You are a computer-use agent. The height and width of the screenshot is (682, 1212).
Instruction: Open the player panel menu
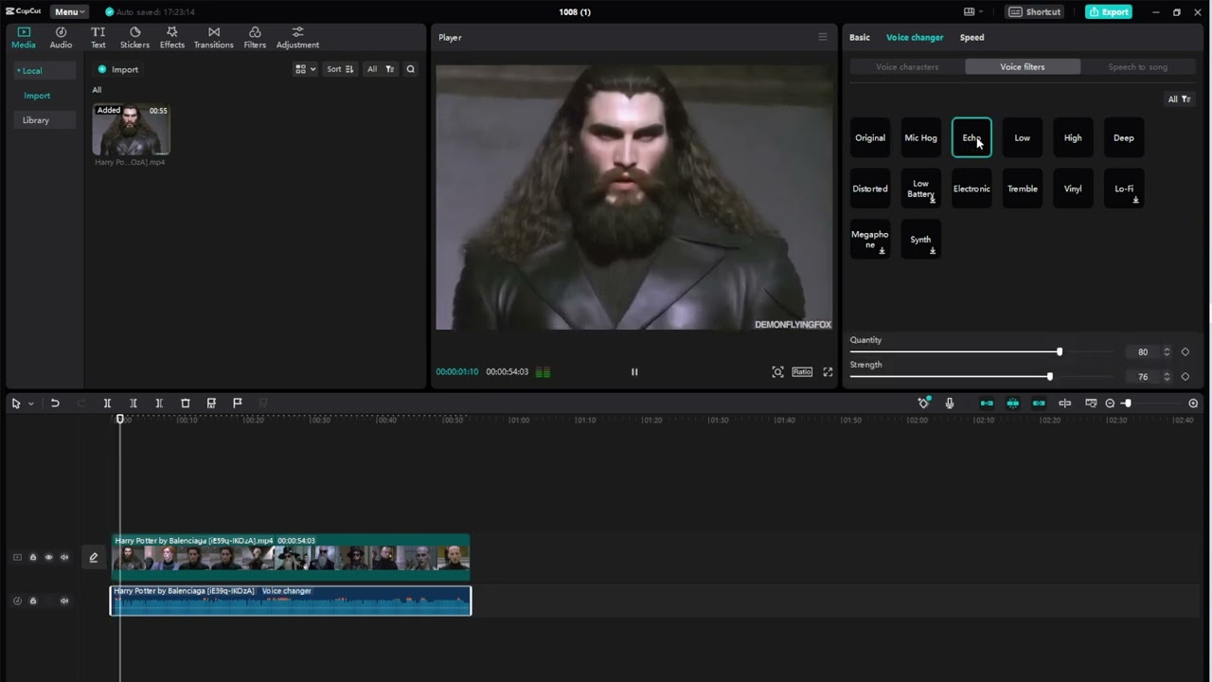[822, 37]
